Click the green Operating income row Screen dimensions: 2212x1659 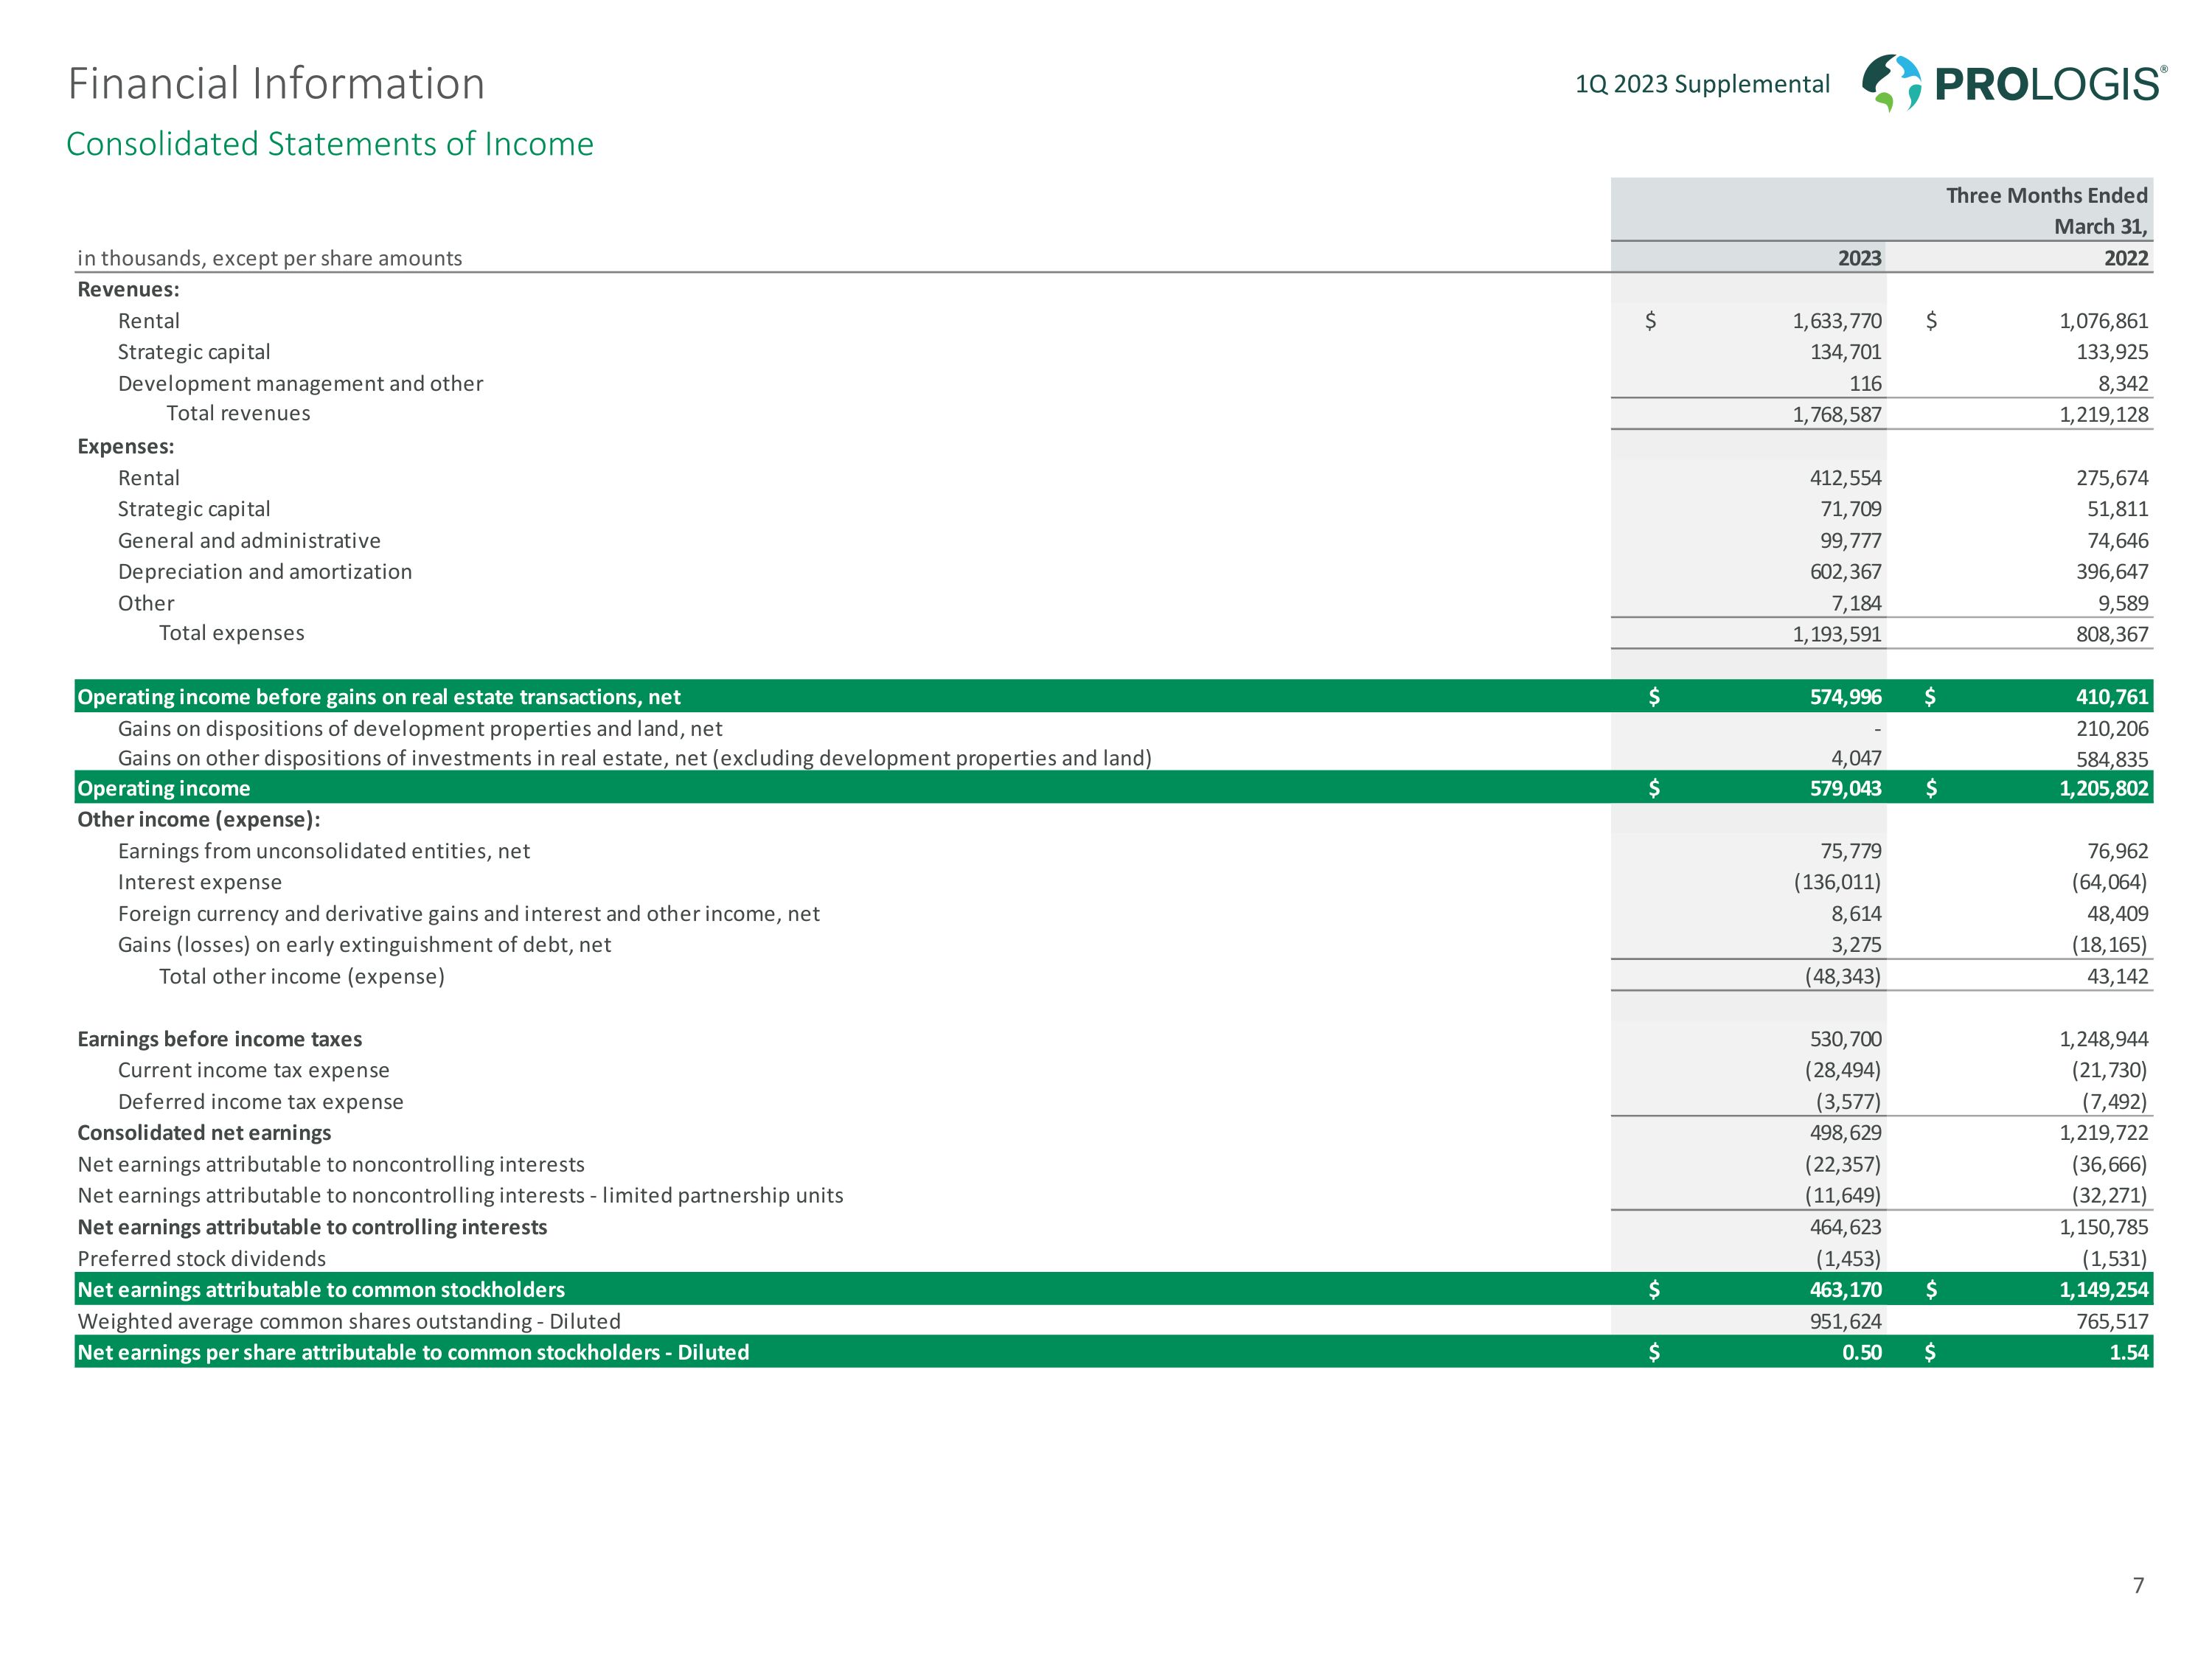pyautogui.click(x=164, y=788)
